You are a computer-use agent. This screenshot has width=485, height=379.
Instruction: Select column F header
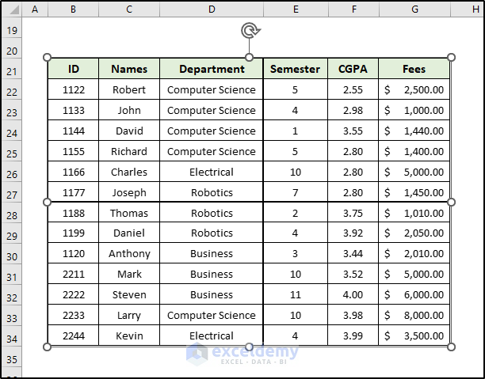[x=353, y=9]
